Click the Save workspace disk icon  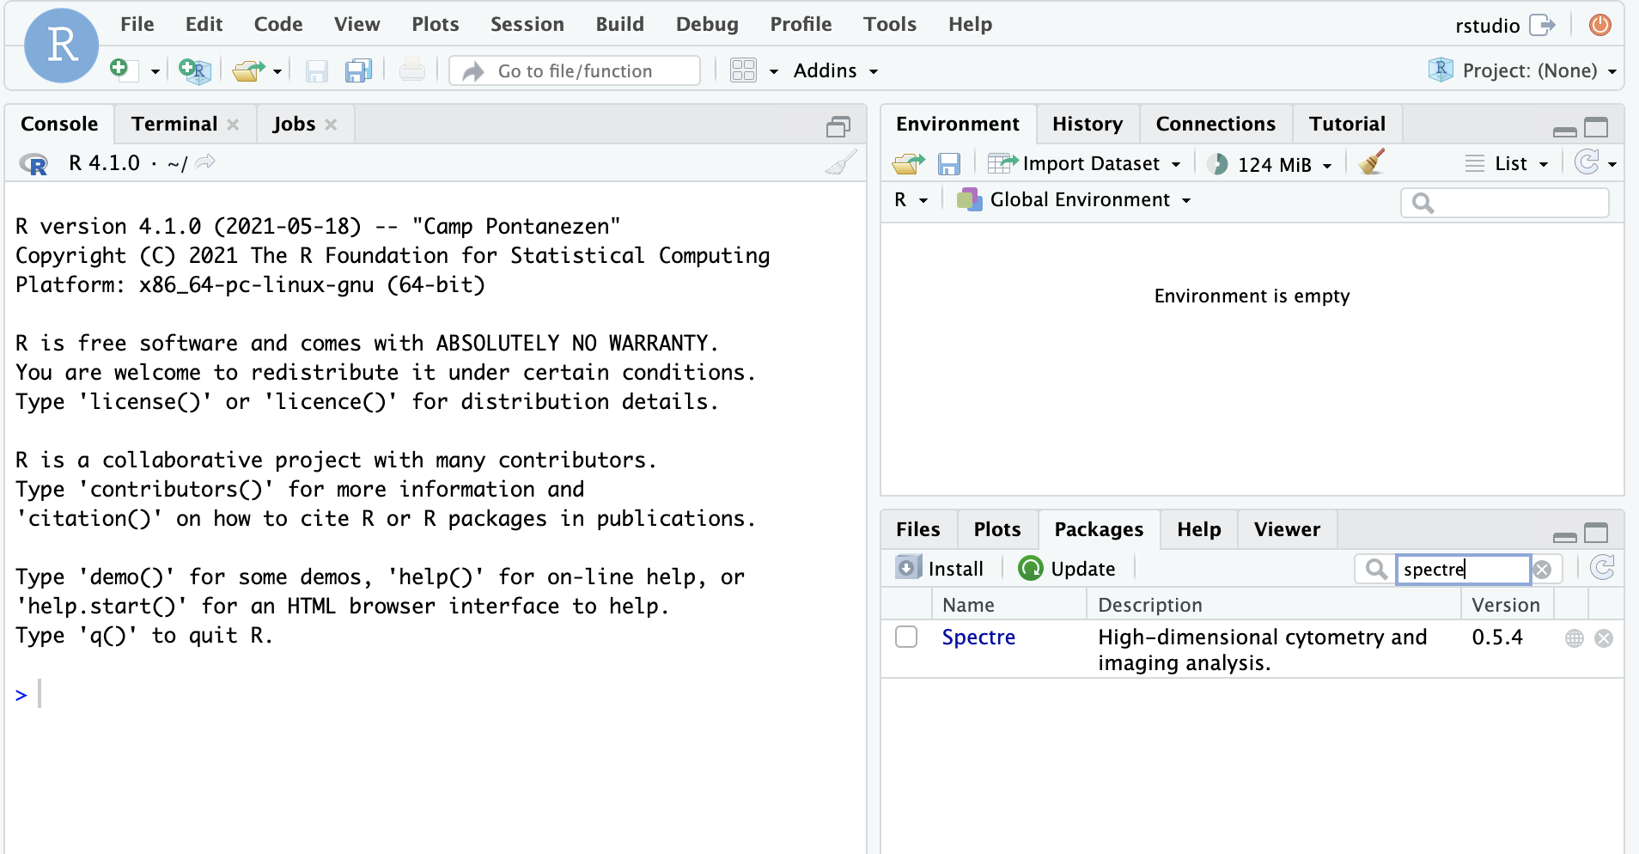948,163
